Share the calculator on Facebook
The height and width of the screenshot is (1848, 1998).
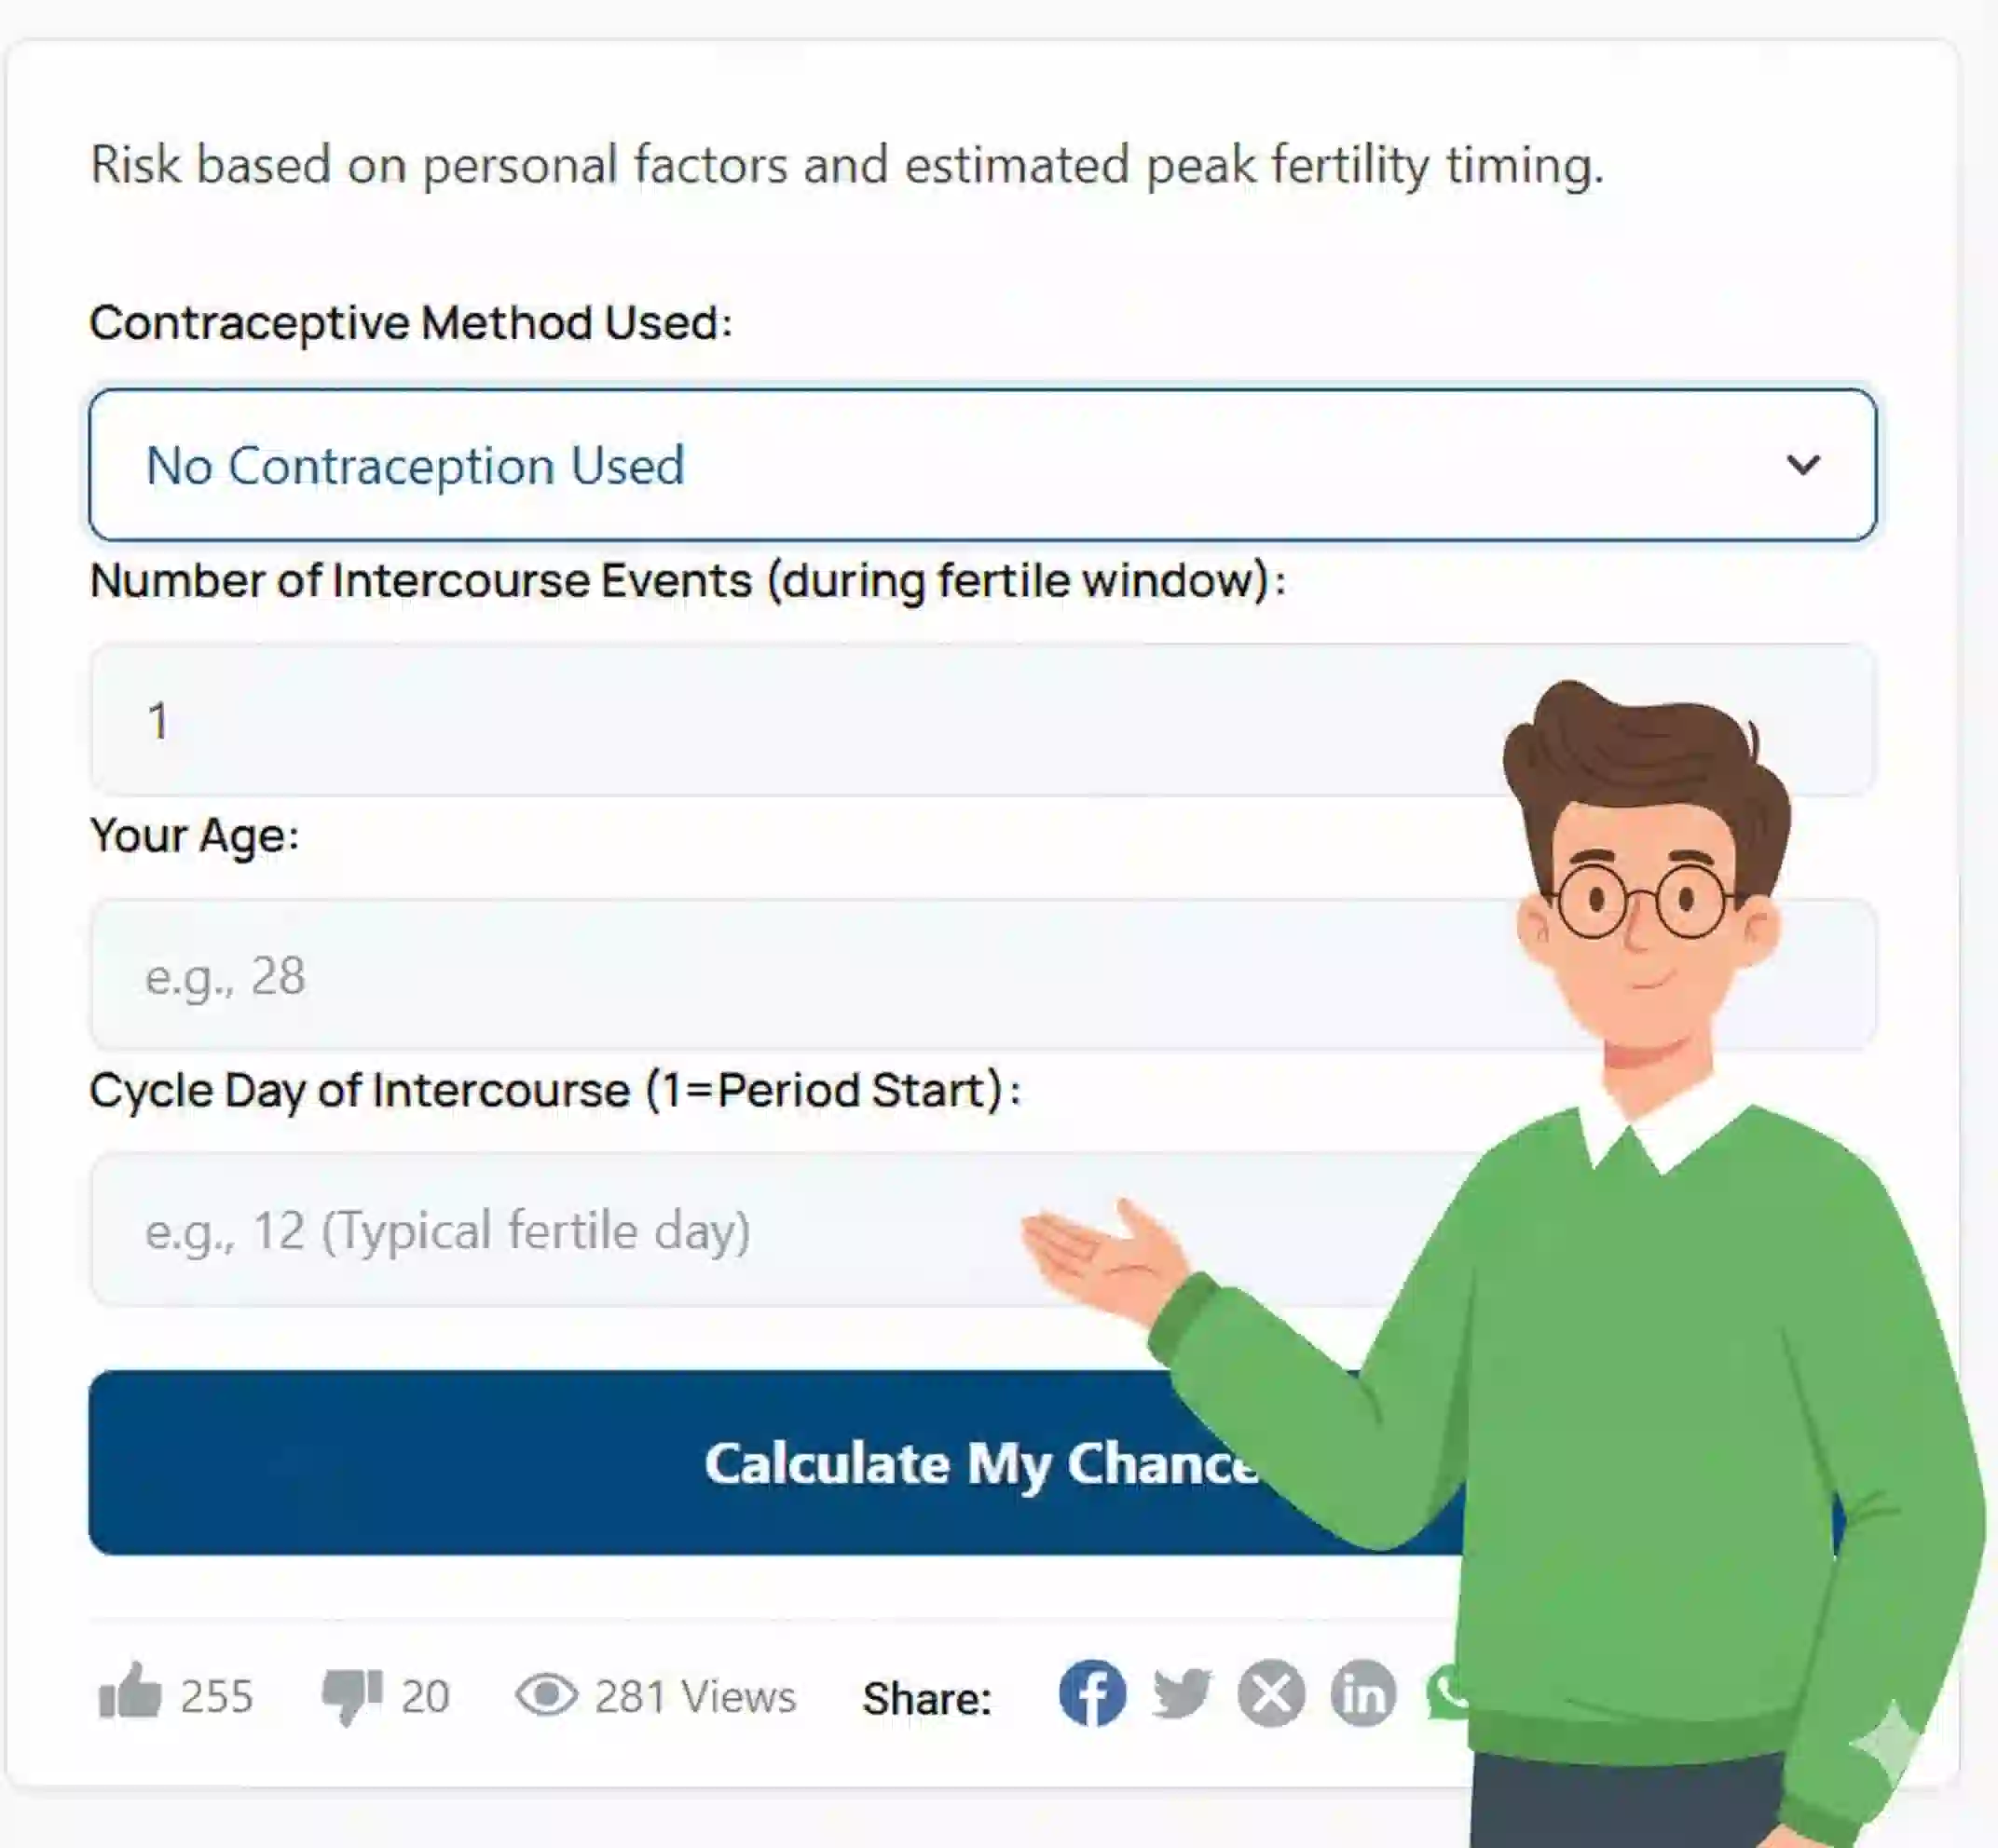1095,1694
